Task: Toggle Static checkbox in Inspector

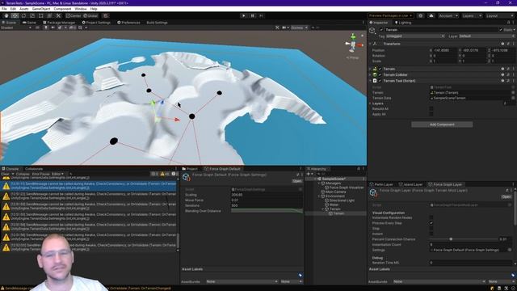Action: (501, 30)
